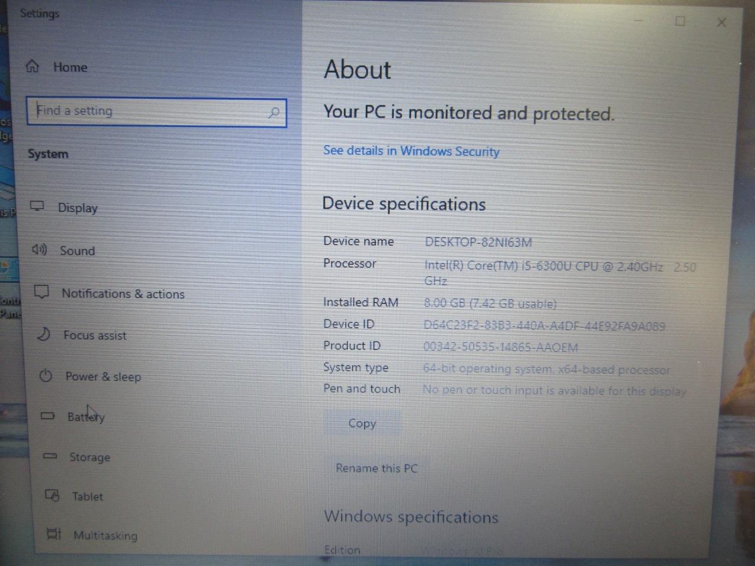Focus the Find a setting search box
This screenshot has height=566, width=755.
pyautogui.click(x=156, y=112)
